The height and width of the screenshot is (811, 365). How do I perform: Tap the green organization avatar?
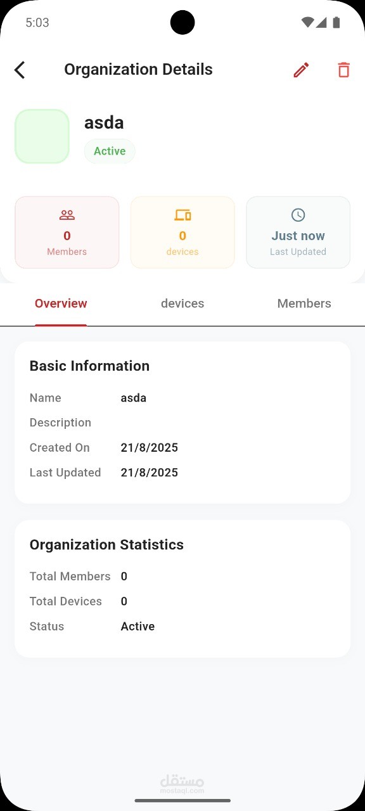[42, 136]
